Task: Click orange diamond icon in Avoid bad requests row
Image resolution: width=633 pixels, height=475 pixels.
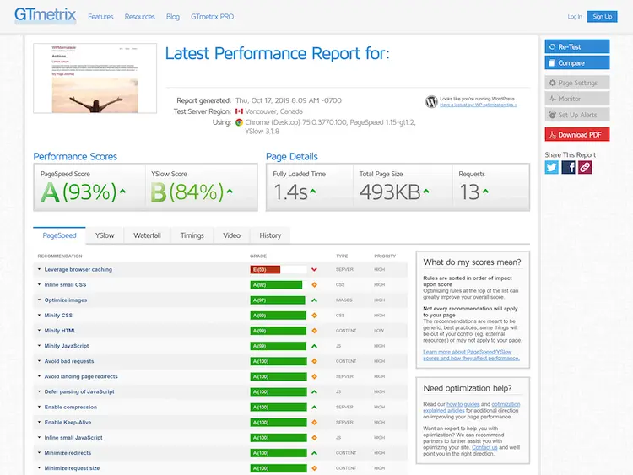Action: tap(314, 361)
